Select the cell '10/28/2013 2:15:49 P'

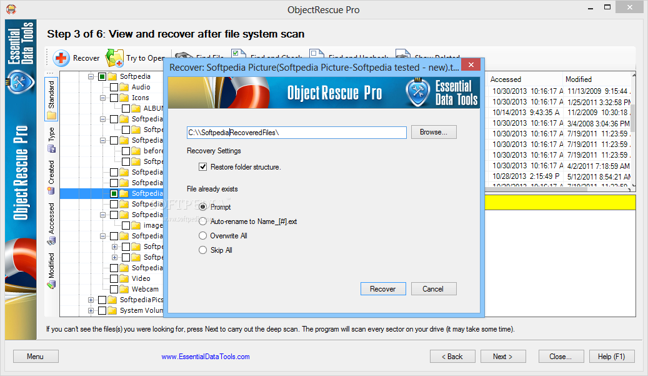click(x=526, y=176)
